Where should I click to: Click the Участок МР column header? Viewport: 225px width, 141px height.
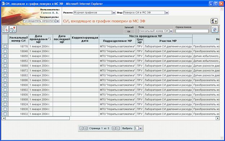(168, 41)
